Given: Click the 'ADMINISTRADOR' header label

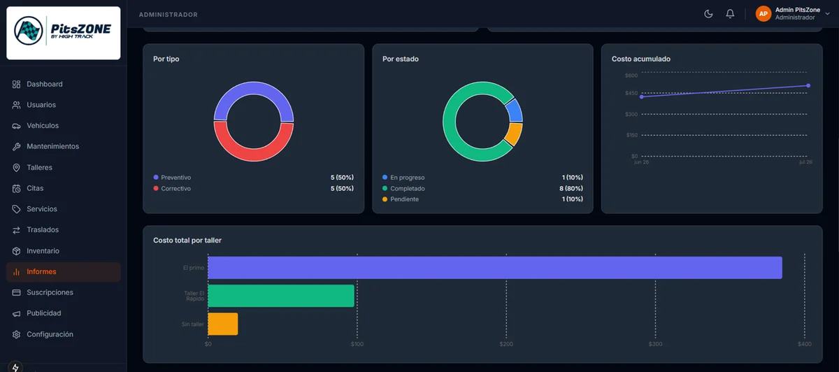Looking at the screenshot, I should 168,15.
